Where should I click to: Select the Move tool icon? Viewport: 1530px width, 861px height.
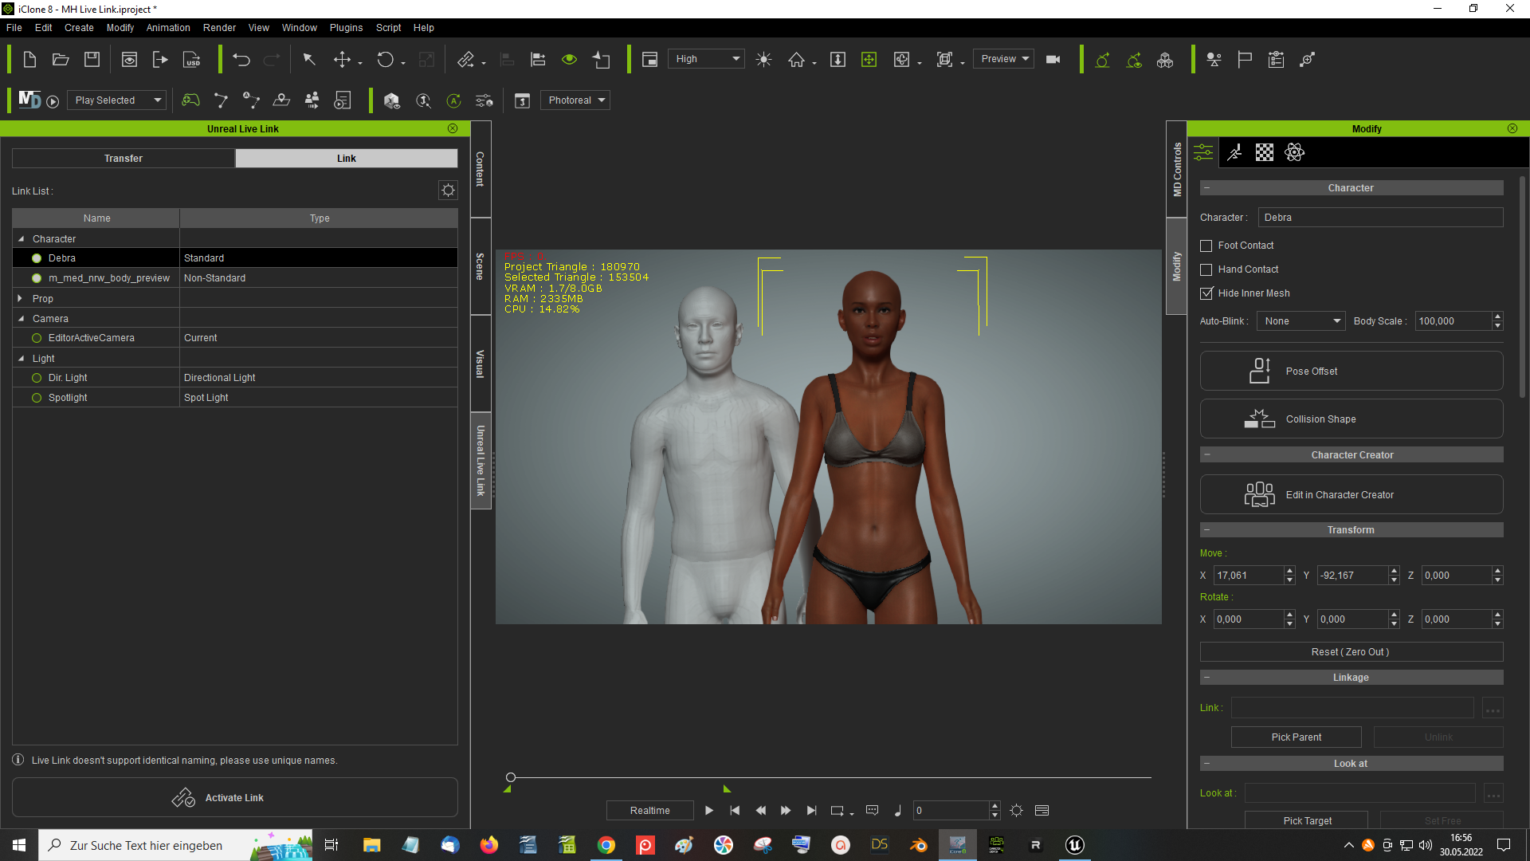click(342, 59)
